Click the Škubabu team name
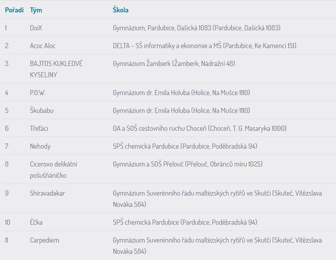 pyautogui.click(x=42, y=111)
